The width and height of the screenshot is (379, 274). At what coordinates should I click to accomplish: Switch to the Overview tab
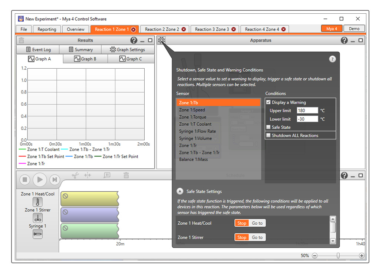(x=76, y=29)
